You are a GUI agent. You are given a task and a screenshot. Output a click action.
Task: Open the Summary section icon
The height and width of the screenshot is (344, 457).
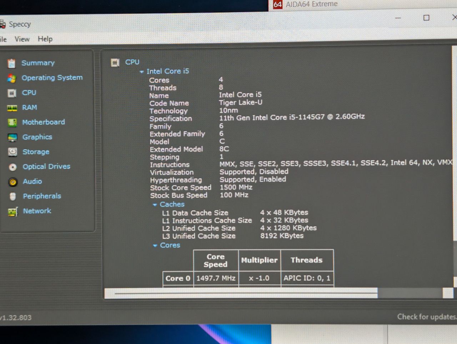[11, 64]
